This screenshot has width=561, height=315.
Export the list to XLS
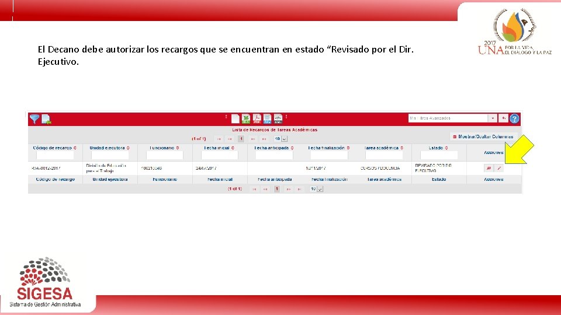[x=246, y=118]
